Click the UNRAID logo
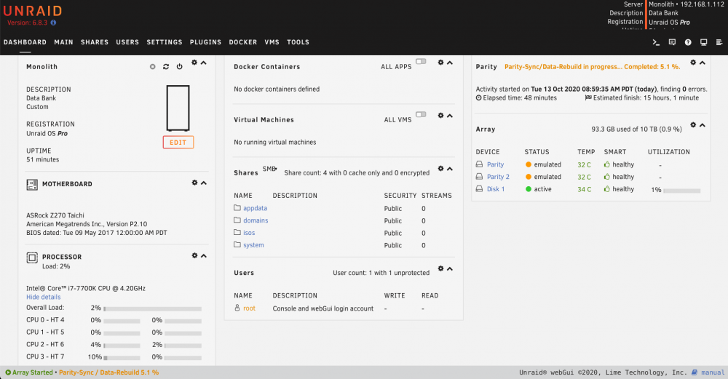Viewport: 728px width, 379px height. click(33, 11)
